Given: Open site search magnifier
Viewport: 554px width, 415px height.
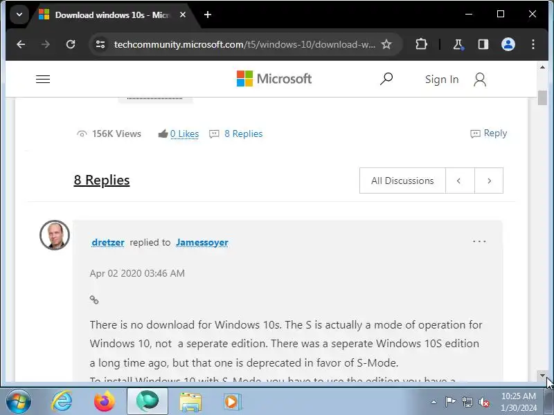Looking at the screenshot, I should (386, 79).
